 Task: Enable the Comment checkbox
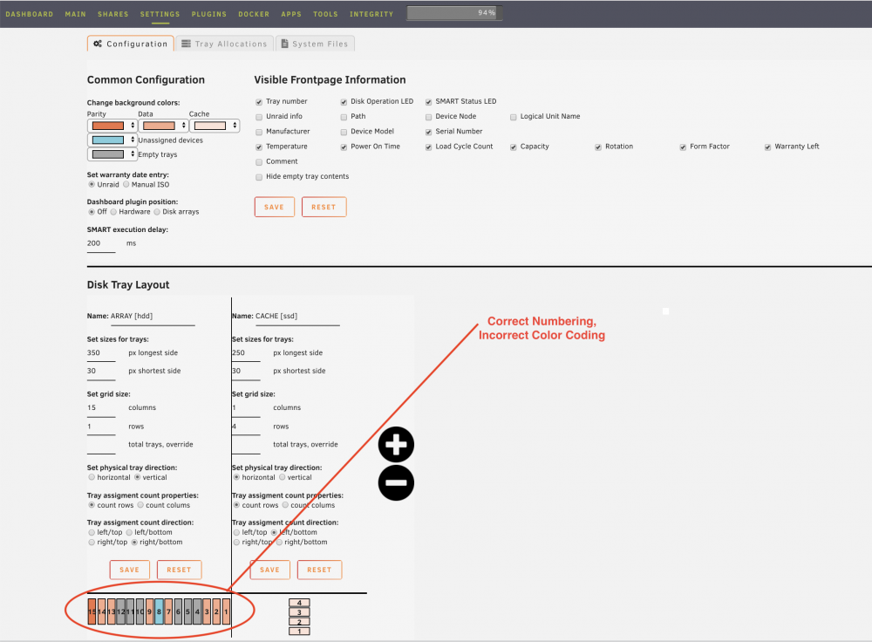[259, 162]
